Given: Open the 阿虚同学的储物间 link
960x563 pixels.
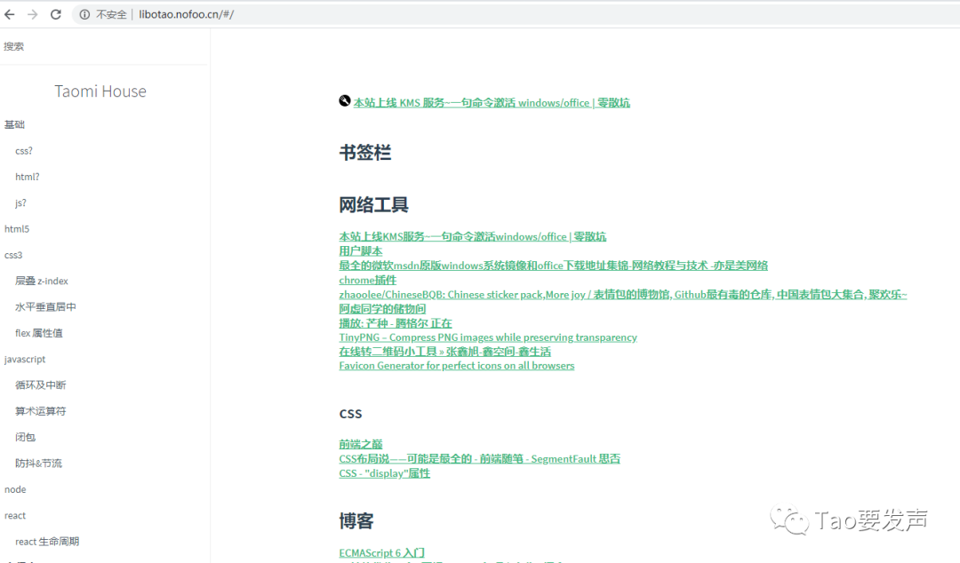Looking at the screenshot, I should click(x=382, y=309).
